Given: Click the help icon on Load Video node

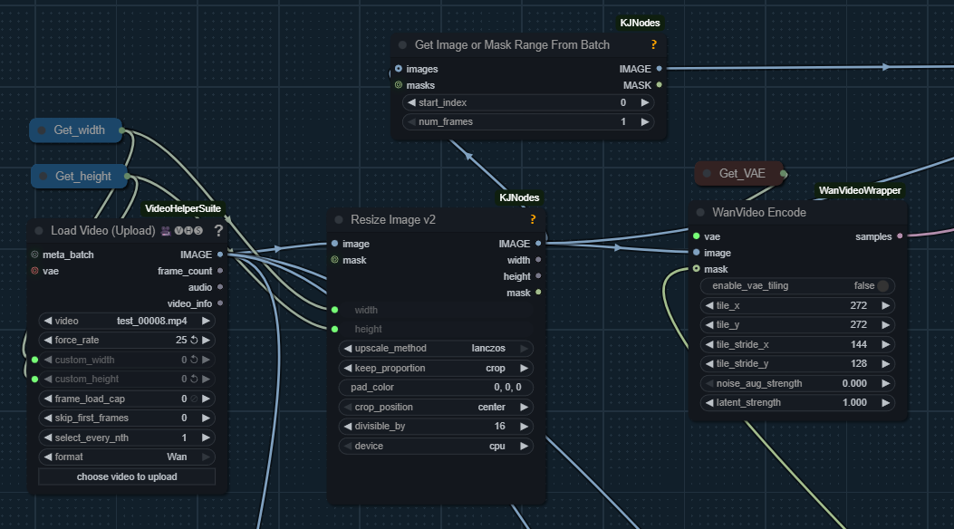Looking at the screenshot, I should pyautogui.click(x=218, y=231).
